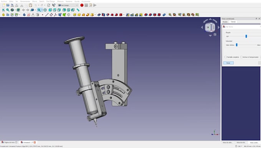Switch to the Página de inicio document tab
Screen dimensions: 261x148
(10, 142)
